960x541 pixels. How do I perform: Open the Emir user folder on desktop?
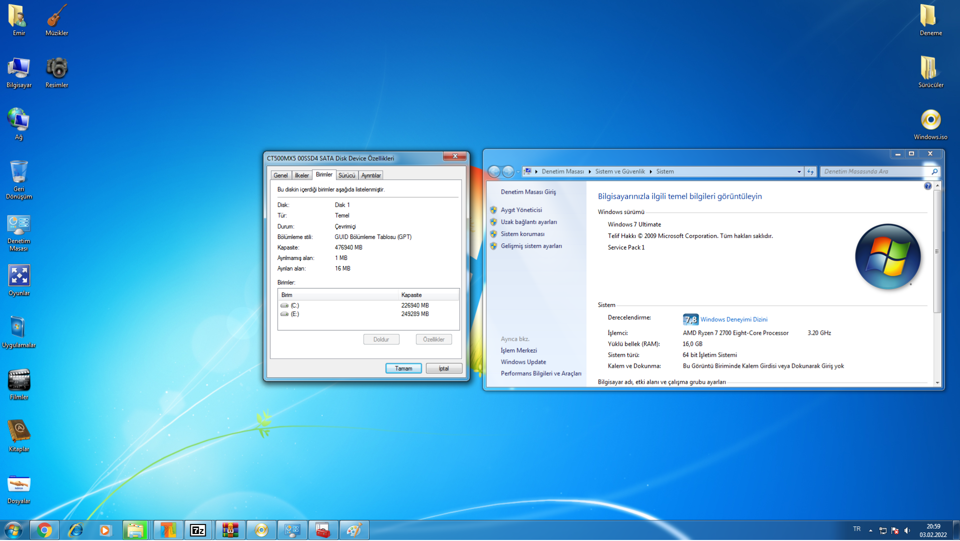click(19, 20)
